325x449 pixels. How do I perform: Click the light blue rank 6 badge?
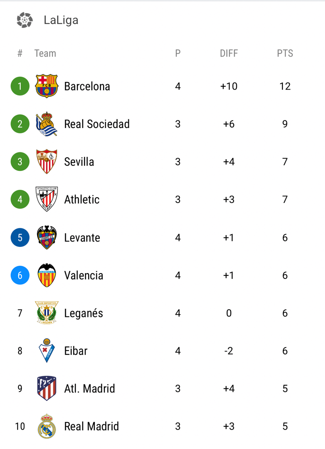(x=20, y=275)
